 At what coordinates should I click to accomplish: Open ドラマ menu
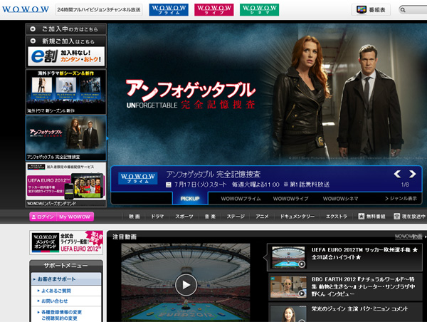157,217
